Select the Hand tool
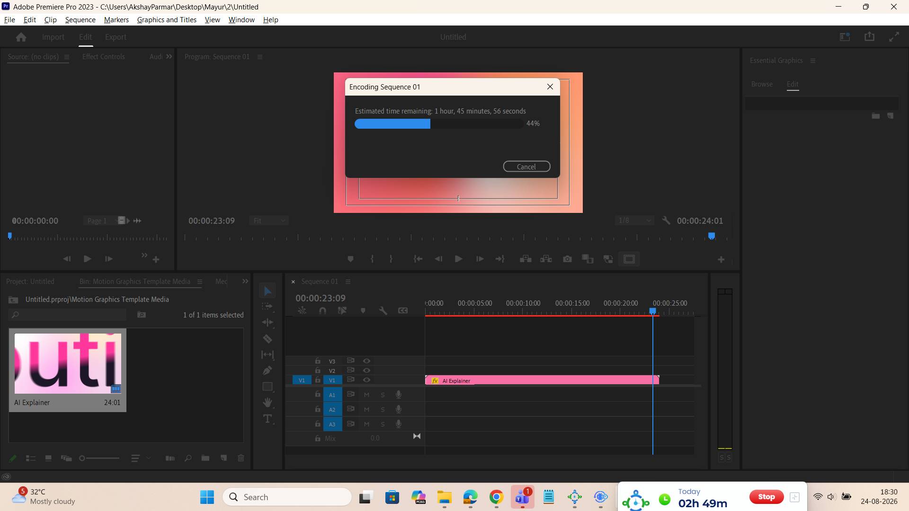The width and height of the screenshot is (909, 511). 267,402
